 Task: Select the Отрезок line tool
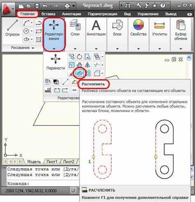[x=12, y=28]
